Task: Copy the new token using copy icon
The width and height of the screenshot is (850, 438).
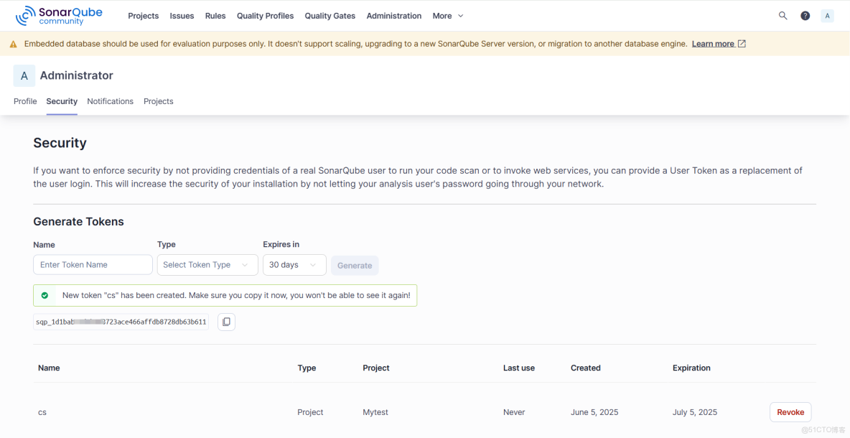Action: [x=226, y=322]
